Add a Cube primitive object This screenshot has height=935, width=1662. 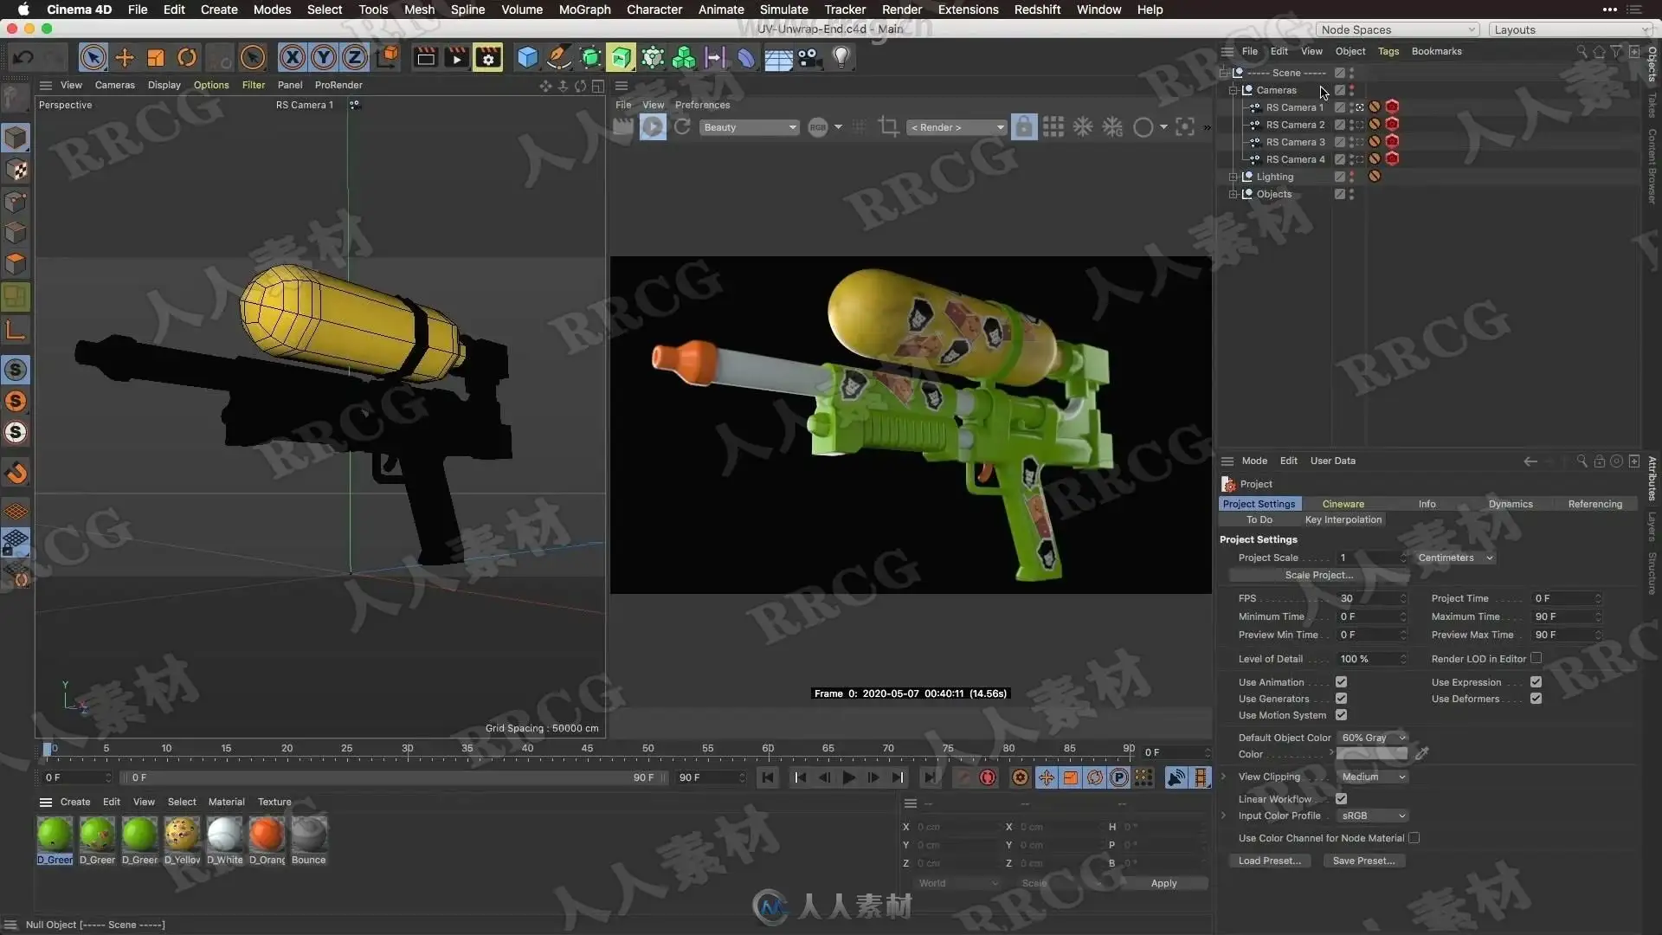(527, 58)
